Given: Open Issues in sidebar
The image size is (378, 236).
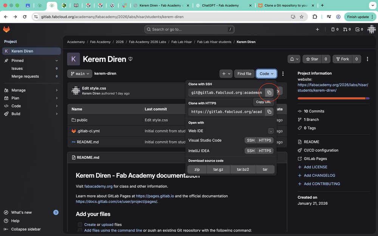Looking at the screenshot, I should point(31,68).
